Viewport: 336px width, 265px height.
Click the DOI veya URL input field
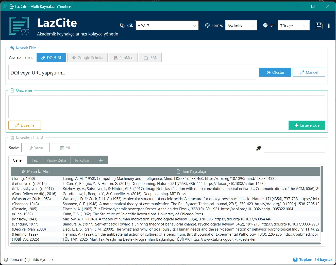[x=132, y=72]
